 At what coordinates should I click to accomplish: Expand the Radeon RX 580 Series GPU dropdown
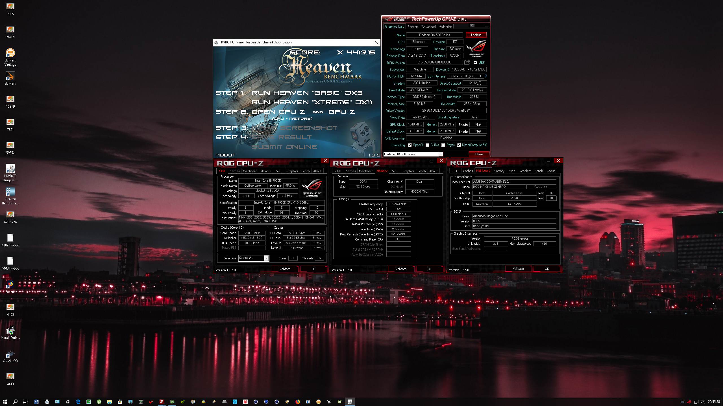click(x=441, y=154)
